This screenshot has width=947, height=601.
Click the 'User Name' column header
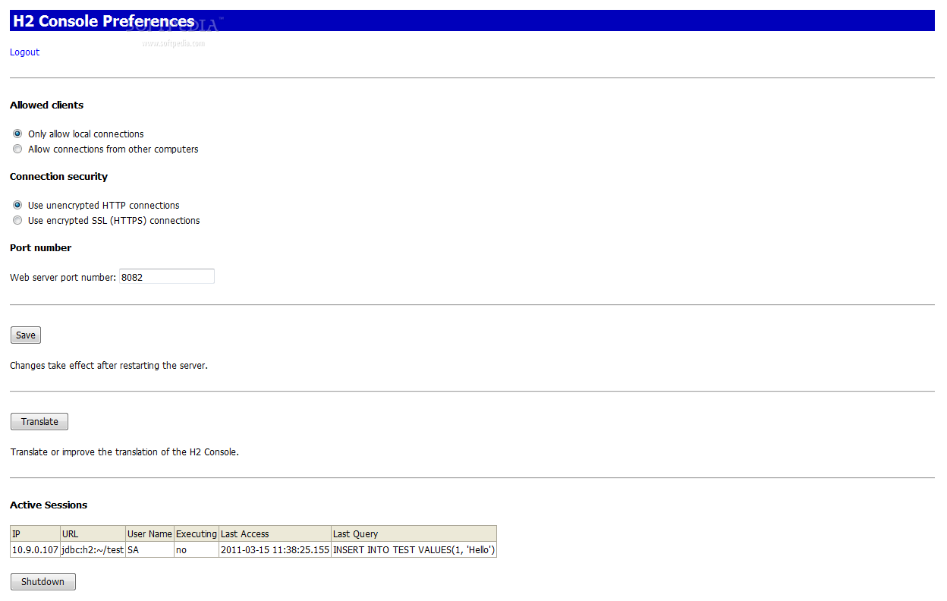[149, 534]
